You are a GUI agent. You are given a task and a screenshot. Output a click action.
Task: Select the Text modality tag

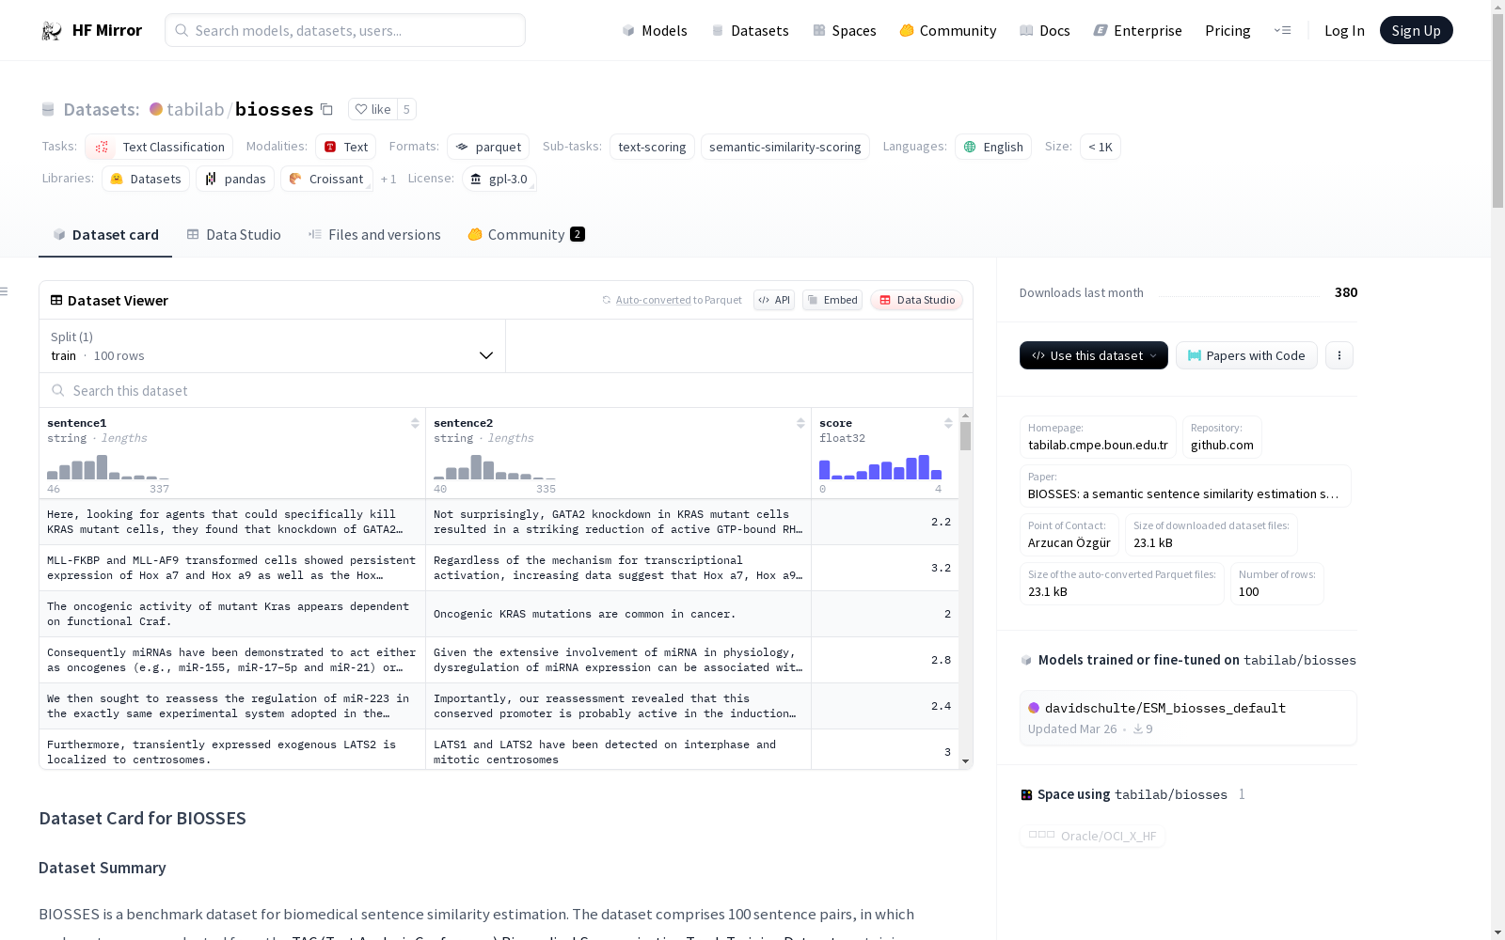(345, 147)
